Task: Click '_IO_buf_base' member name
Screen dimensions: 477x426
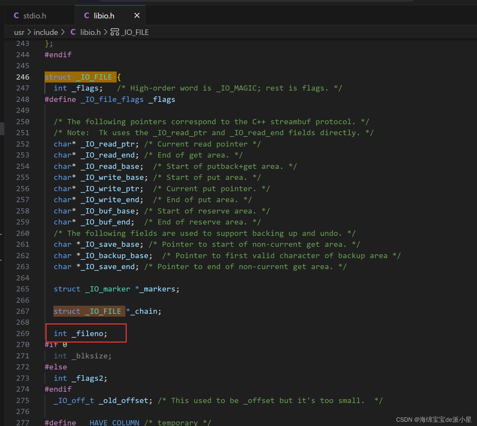Action: click(108, 211)
